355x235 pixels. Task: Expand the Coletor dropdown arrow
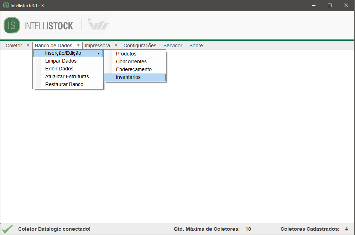point(28,46)
